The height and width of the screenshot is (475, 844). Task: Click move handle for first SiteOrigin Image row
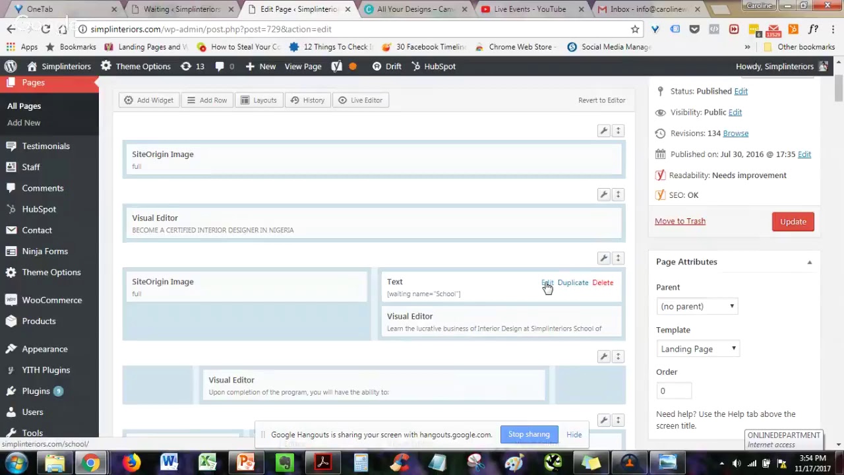618,131
